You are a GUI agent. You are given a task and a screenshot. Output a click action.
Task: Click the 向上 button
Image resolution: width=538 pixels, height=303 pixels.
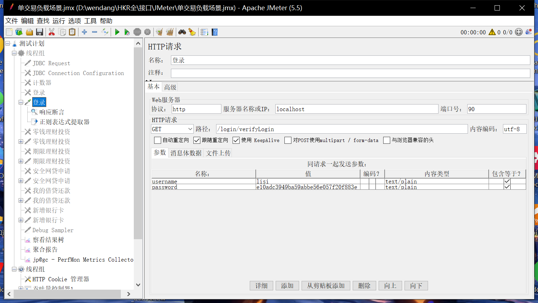(x=390, y=285)
